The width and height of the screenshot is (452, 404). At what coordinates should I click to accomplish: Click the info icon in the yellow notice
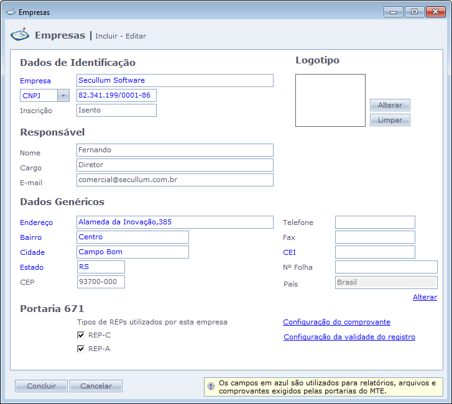[x=211, y=386]
